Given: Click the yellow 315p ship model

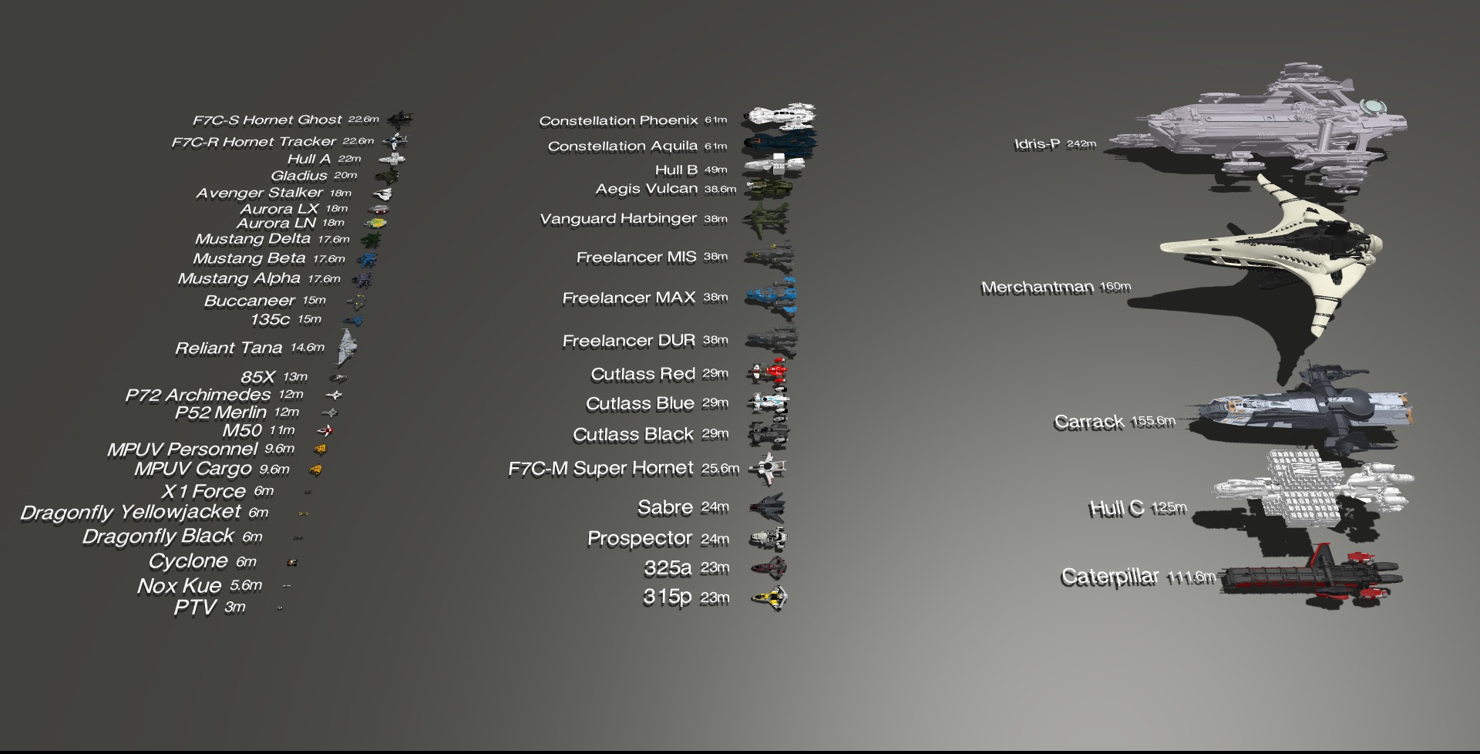Looking at the screenshot, I should tap(769, 597).
